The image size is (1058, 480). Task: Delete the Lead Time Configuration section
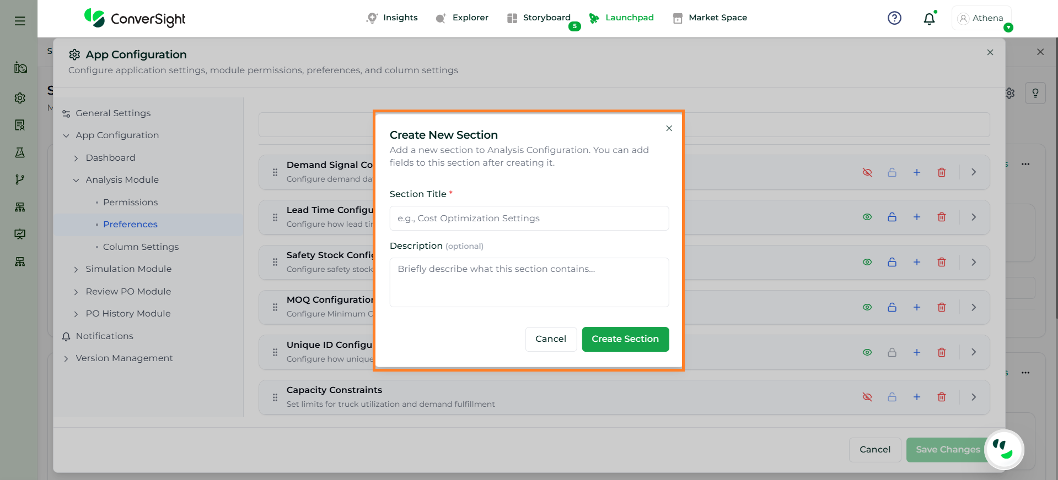point(942,217)
